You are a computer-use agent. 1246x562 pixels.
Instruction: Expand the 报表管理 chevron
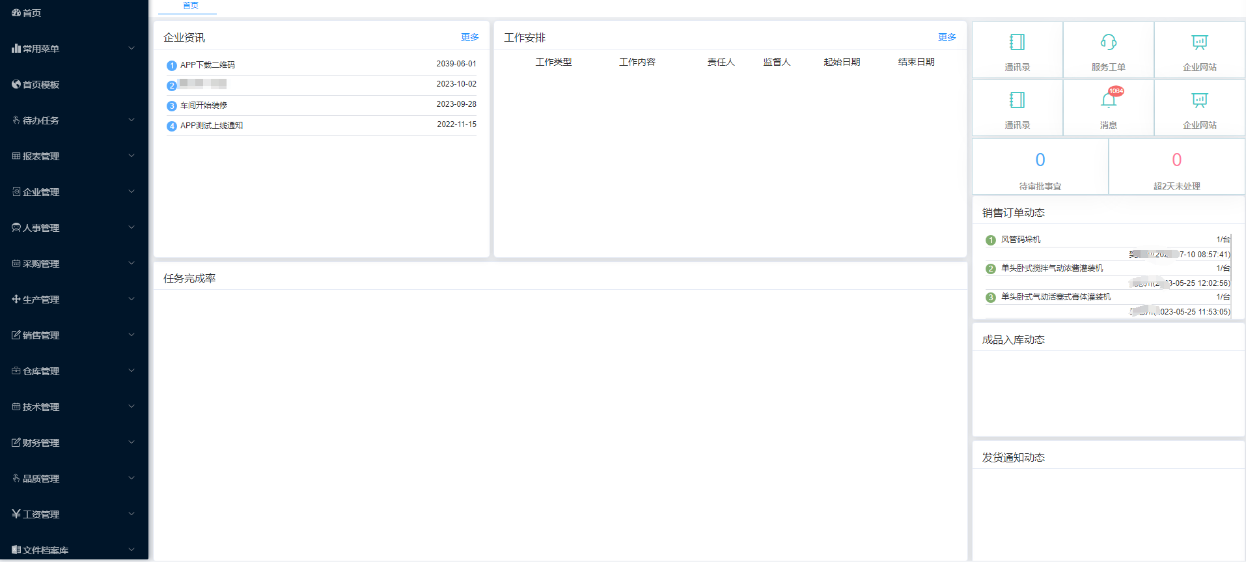pos(132,156)
